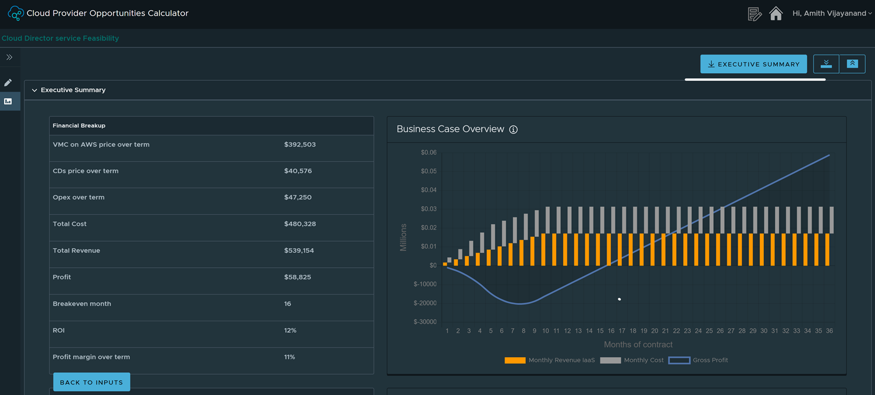Collapse the Executive Summary section chevron

point(34,90)
